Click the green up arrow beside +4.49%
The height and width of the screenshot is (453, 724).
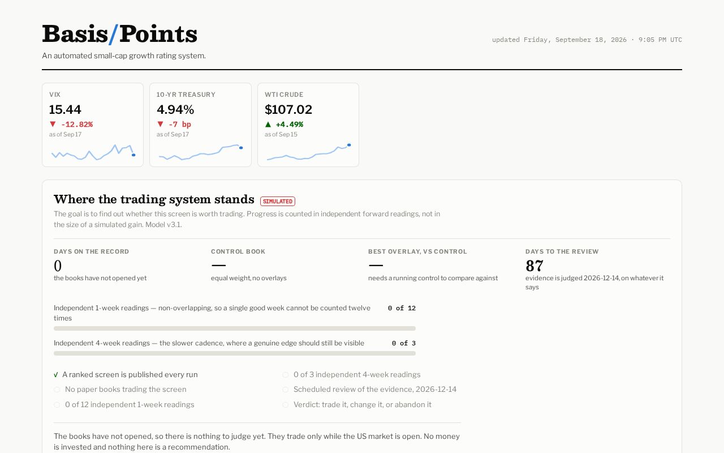(268, 124)
